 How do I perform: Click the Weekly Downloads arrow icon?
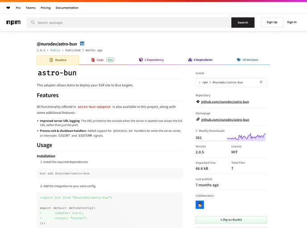[196, 131]
